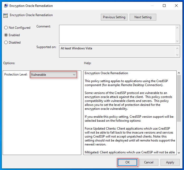Viewport: 184px width, 170px height.
Task: Select the Not Configured radio button
Action: (17, 28)
